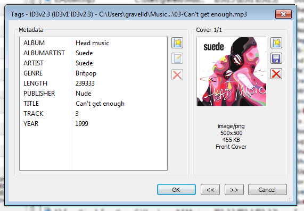The image size is (304, 211).
Task: Select the YEAR tag name
Action: [31, 123]
